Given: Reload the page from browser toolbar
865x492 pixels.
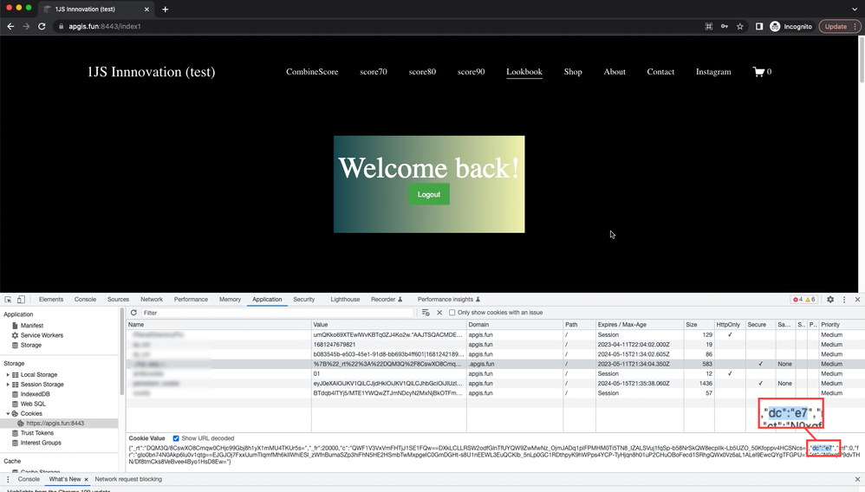Looking at the screenshot, I should click(42, 27).
